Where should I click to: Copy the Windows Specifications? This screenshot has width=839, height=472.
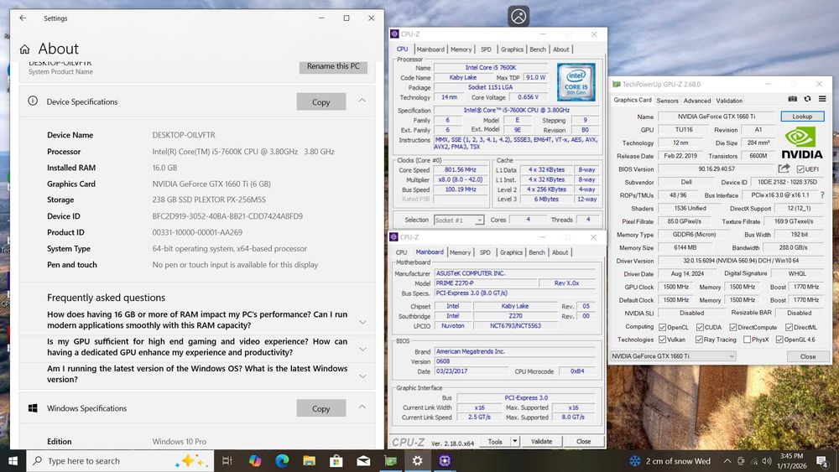click(x=321, y=408)
